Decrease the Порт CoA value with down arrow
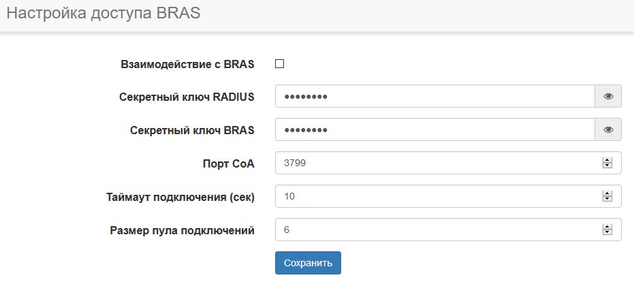634x284 pixels. coord(607,165)
